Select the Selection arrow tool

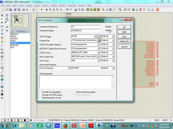point(2,15)
